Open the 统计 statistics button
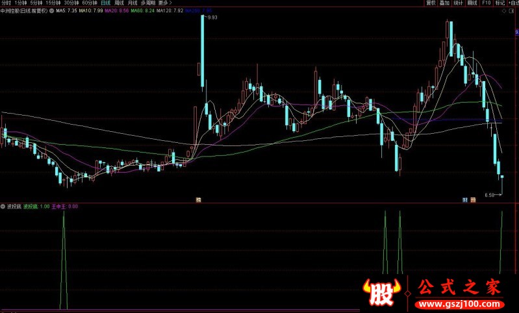Image resolution: width=519 pixels, height=313 pixels. [458, 3]
